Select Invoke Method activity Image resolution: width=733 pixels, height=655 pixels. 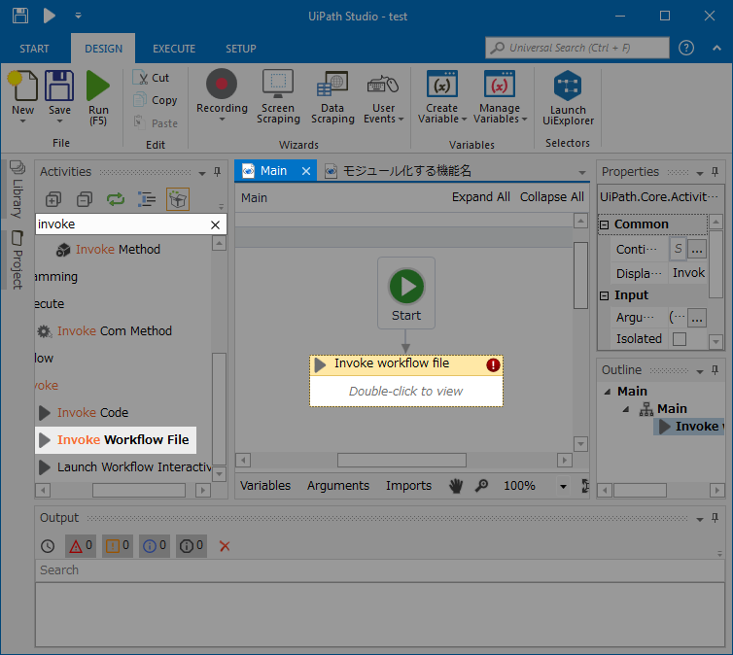pyautogui.click(x=109, y=250)
